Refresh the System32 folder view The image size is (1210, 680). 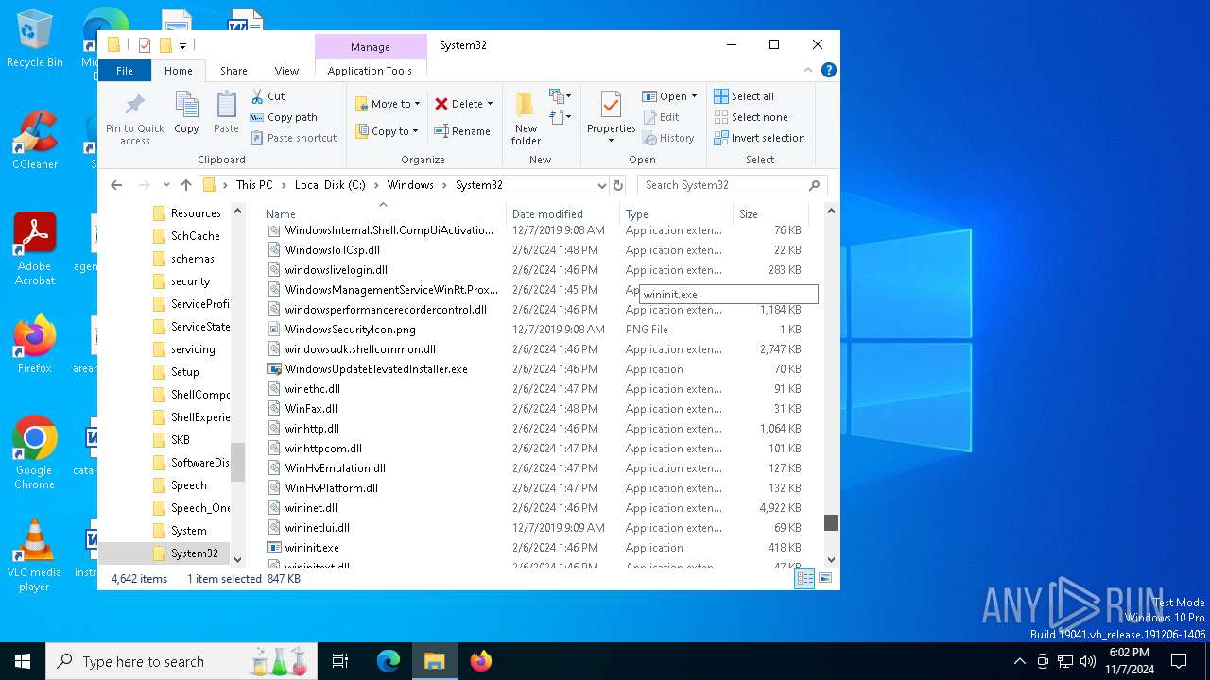[618, 185]
